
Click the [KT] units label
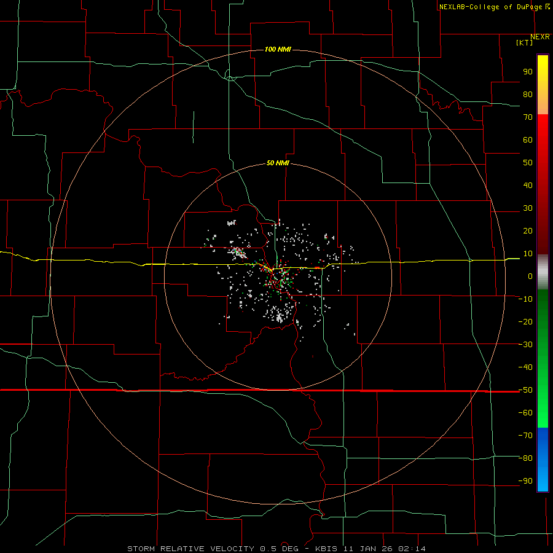click(x=525, y=42)
